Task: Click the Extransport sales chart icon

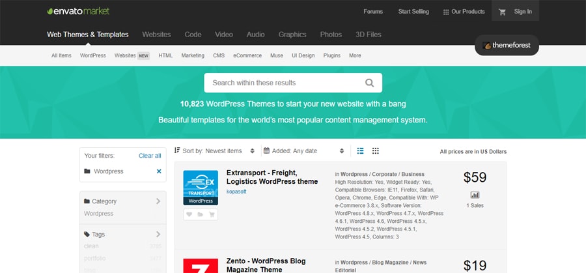Action: tap(475, 195)
